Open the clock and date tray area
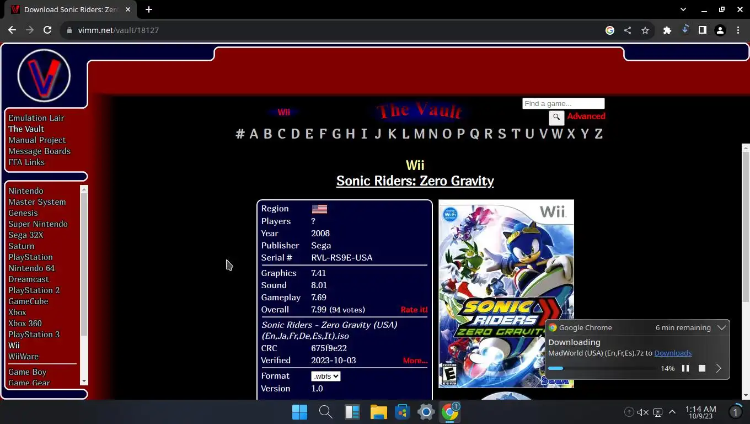The width and height of the screenshot is (750, 424). (x=701, y=412)
